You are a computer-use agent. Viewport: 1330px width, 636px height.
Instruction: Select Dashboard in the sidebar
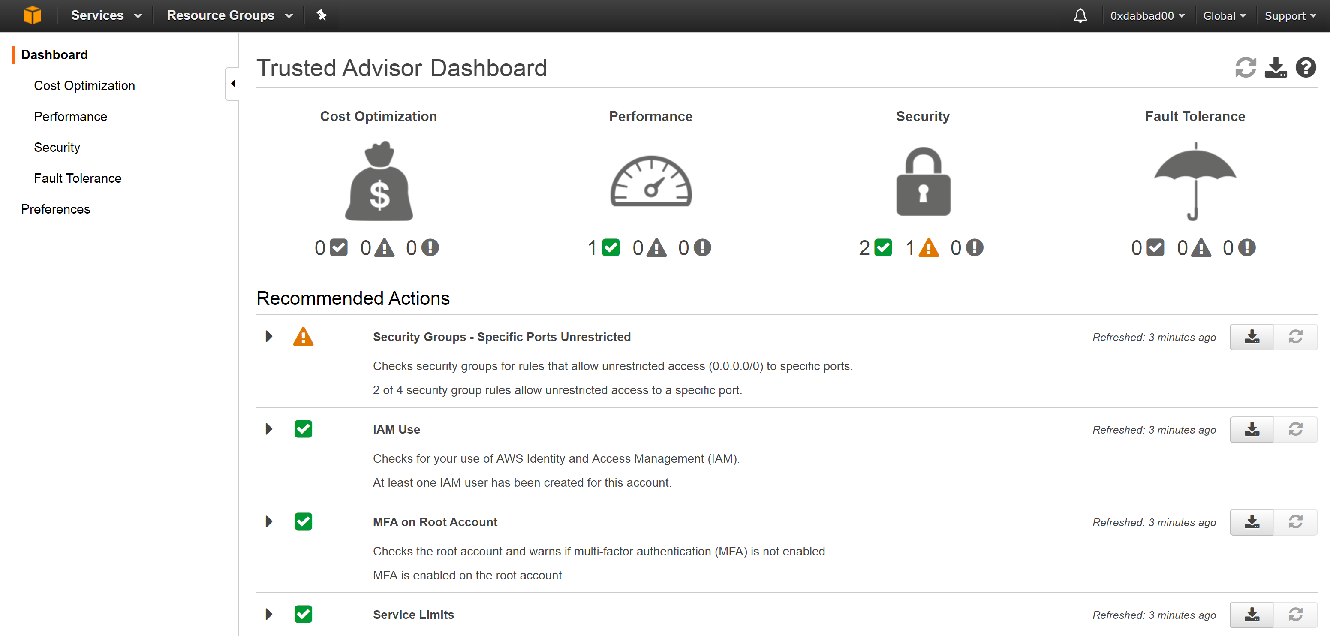pyautogui.click(x=54, y=55)
